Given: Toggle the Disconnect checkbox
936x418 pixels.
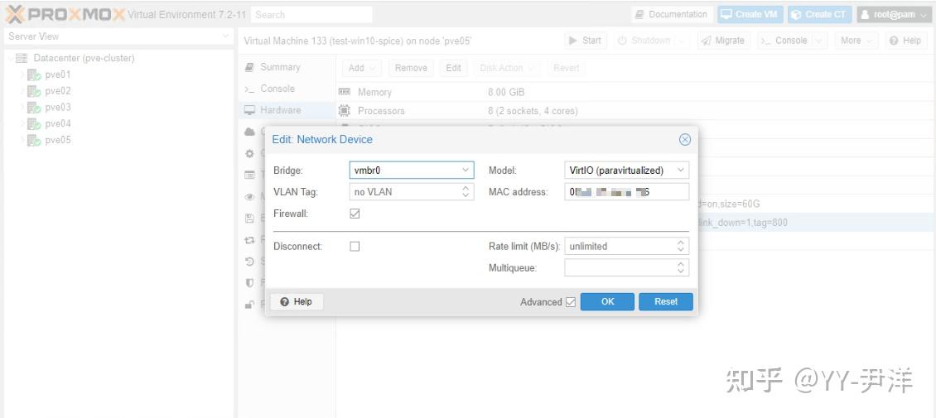Looking at the screenshot, I should (355, 247).
